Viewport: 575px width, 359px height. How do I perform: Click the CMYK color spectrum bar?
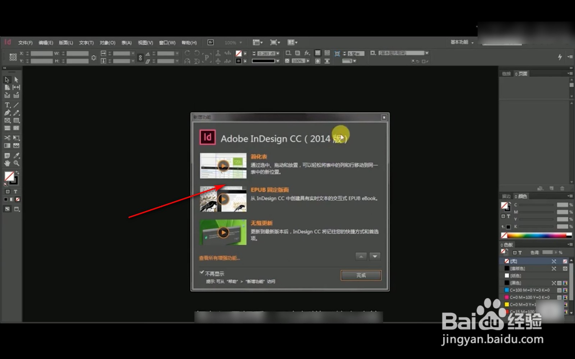click(536, 236)
